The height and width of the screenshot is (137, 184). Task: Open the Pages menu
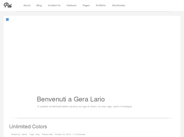tap(86, 6)
